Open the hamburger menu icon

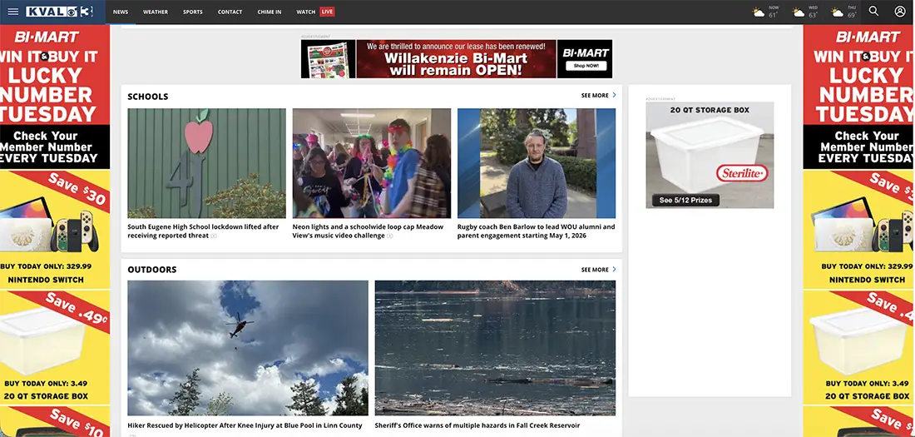[12, 12]
